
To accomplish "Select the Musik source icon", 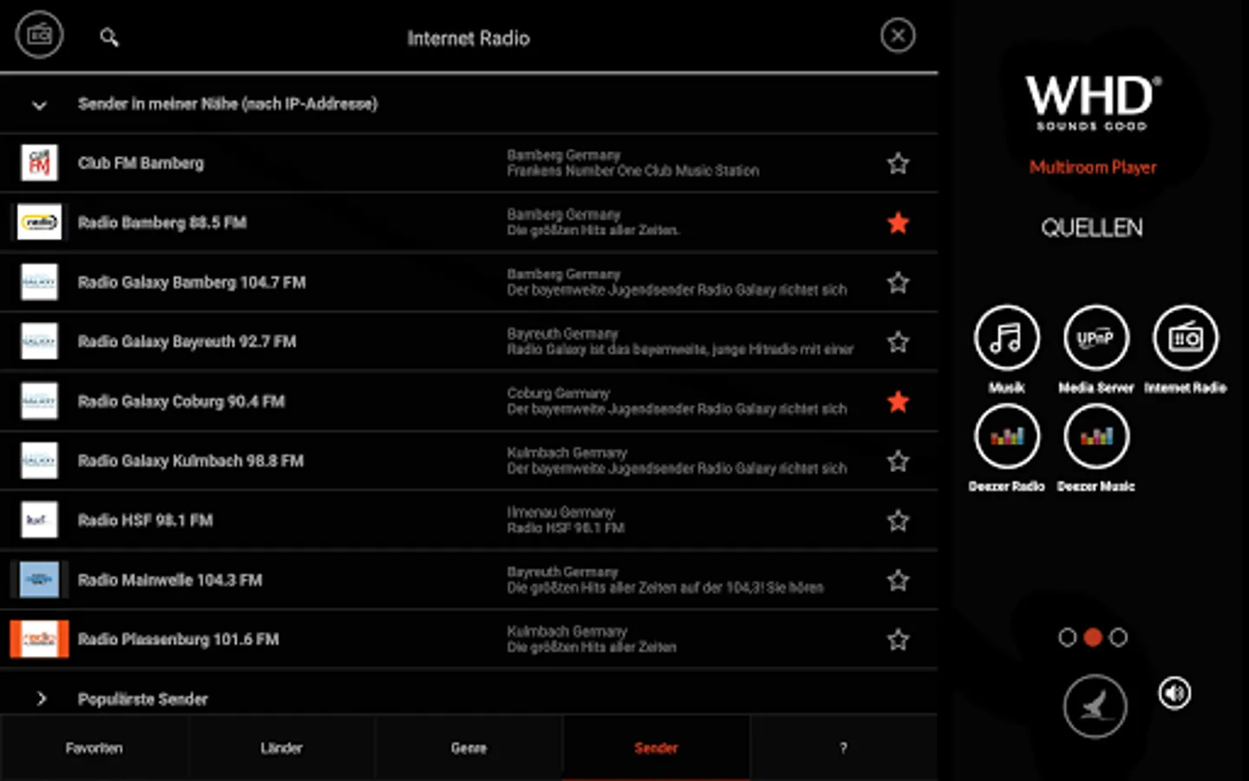I will (x=1006, y=338).
